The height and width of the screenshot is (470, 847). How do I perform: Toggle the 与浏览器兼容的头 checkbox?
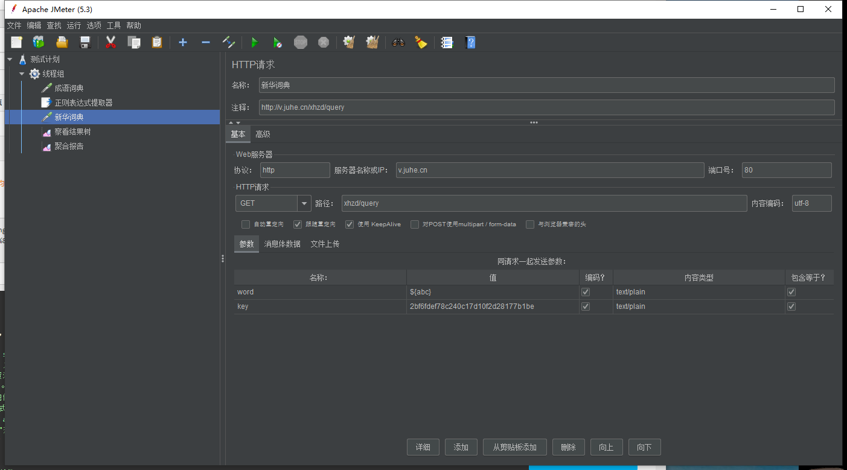pos(530,224)
